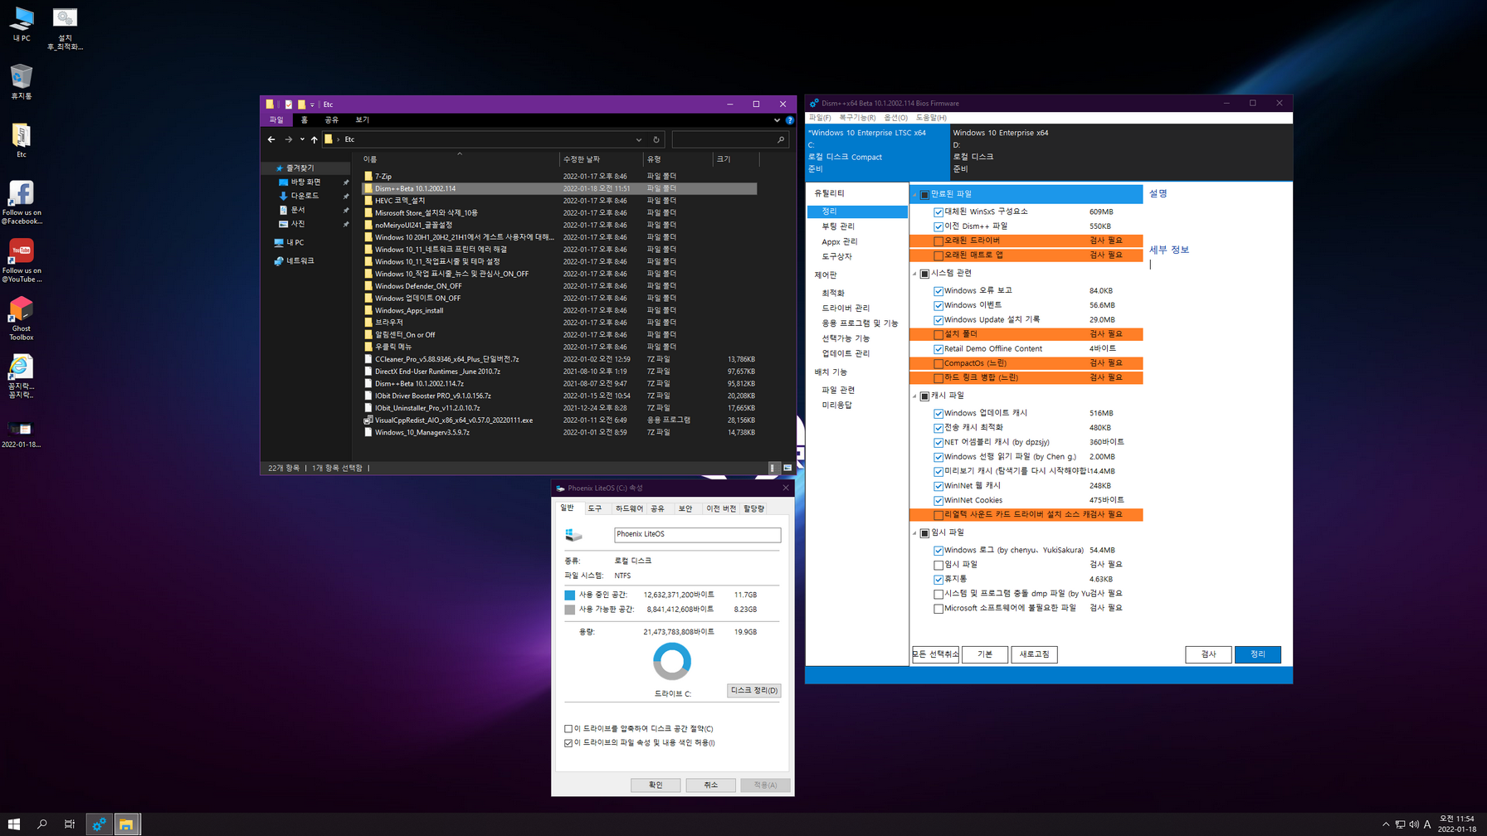Uncheck 대체된 WinSxS 구성요소 checkbox

(939, 212)
